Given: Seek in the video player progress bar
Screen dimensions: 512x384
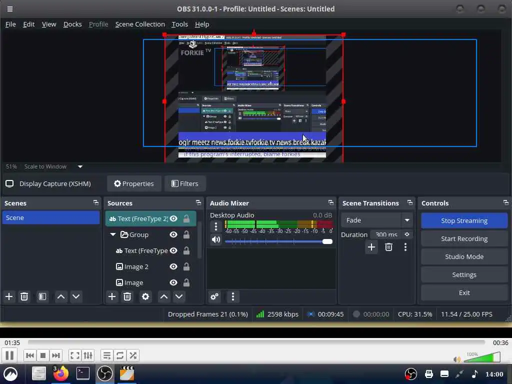Looking at the screenshot, I should coord(256,342).
